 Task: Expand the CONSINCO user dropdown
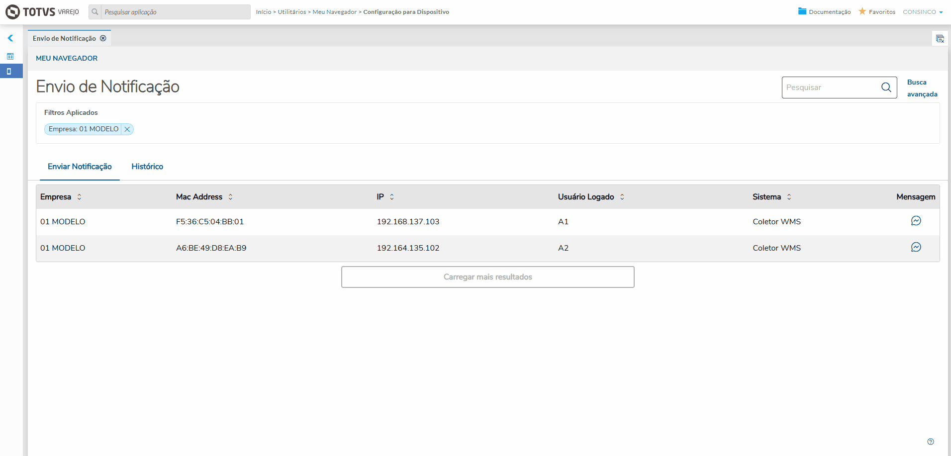(x=923, y=12)
